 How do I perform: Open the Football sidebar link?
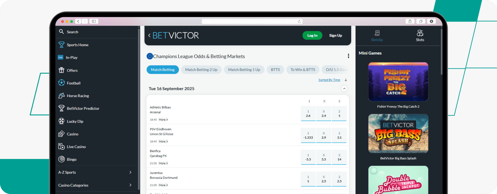pos(74,83)
